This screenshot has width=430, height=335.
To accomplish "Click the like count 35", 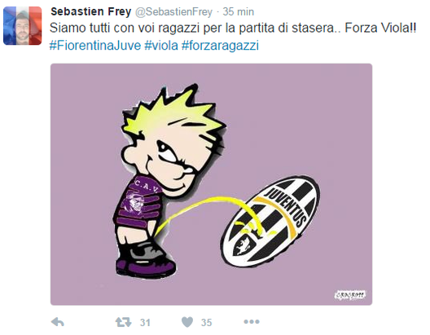I will pos(207,323).
